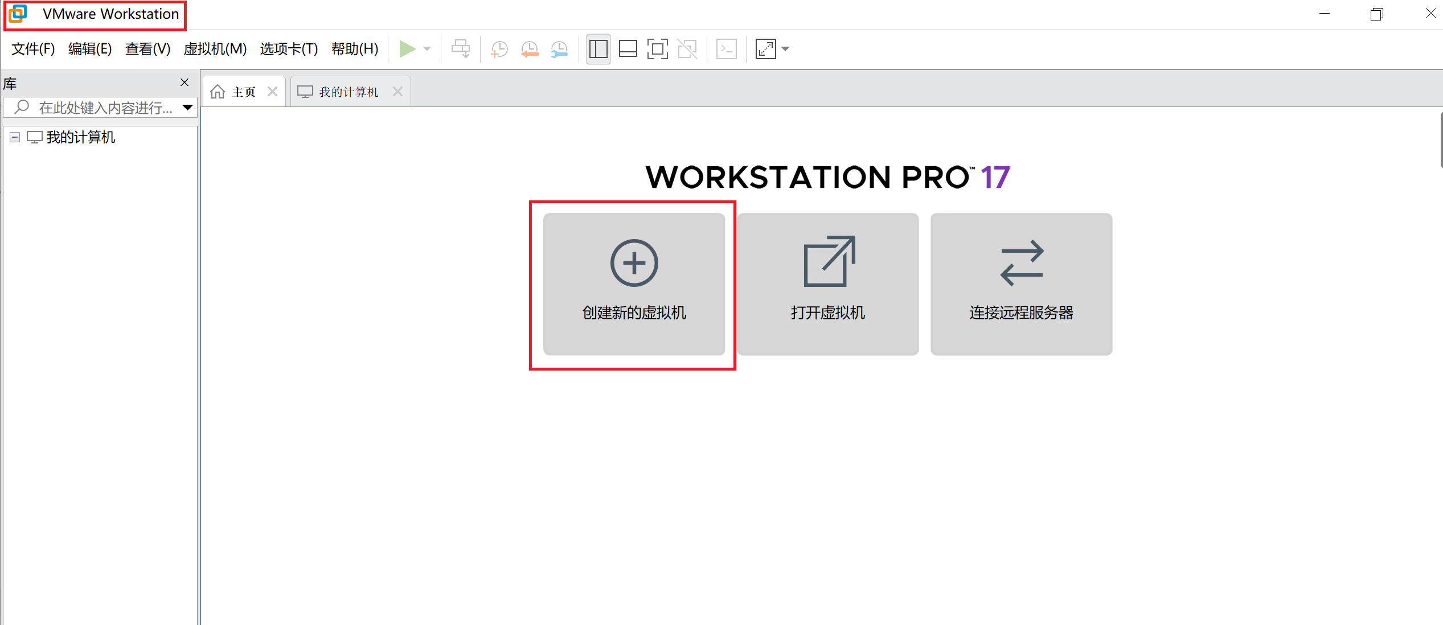Viewport: 1443px width, 625px height.
Task: Click the 创建新的虚拟机 tile
Action: click(x=634, y=284)
